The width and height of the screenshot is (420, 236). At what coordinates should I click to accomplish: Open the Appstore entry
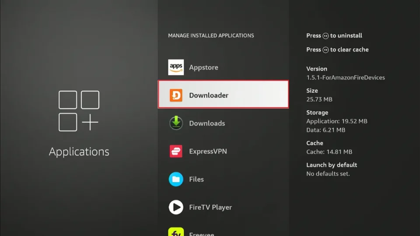click(223, 67)
